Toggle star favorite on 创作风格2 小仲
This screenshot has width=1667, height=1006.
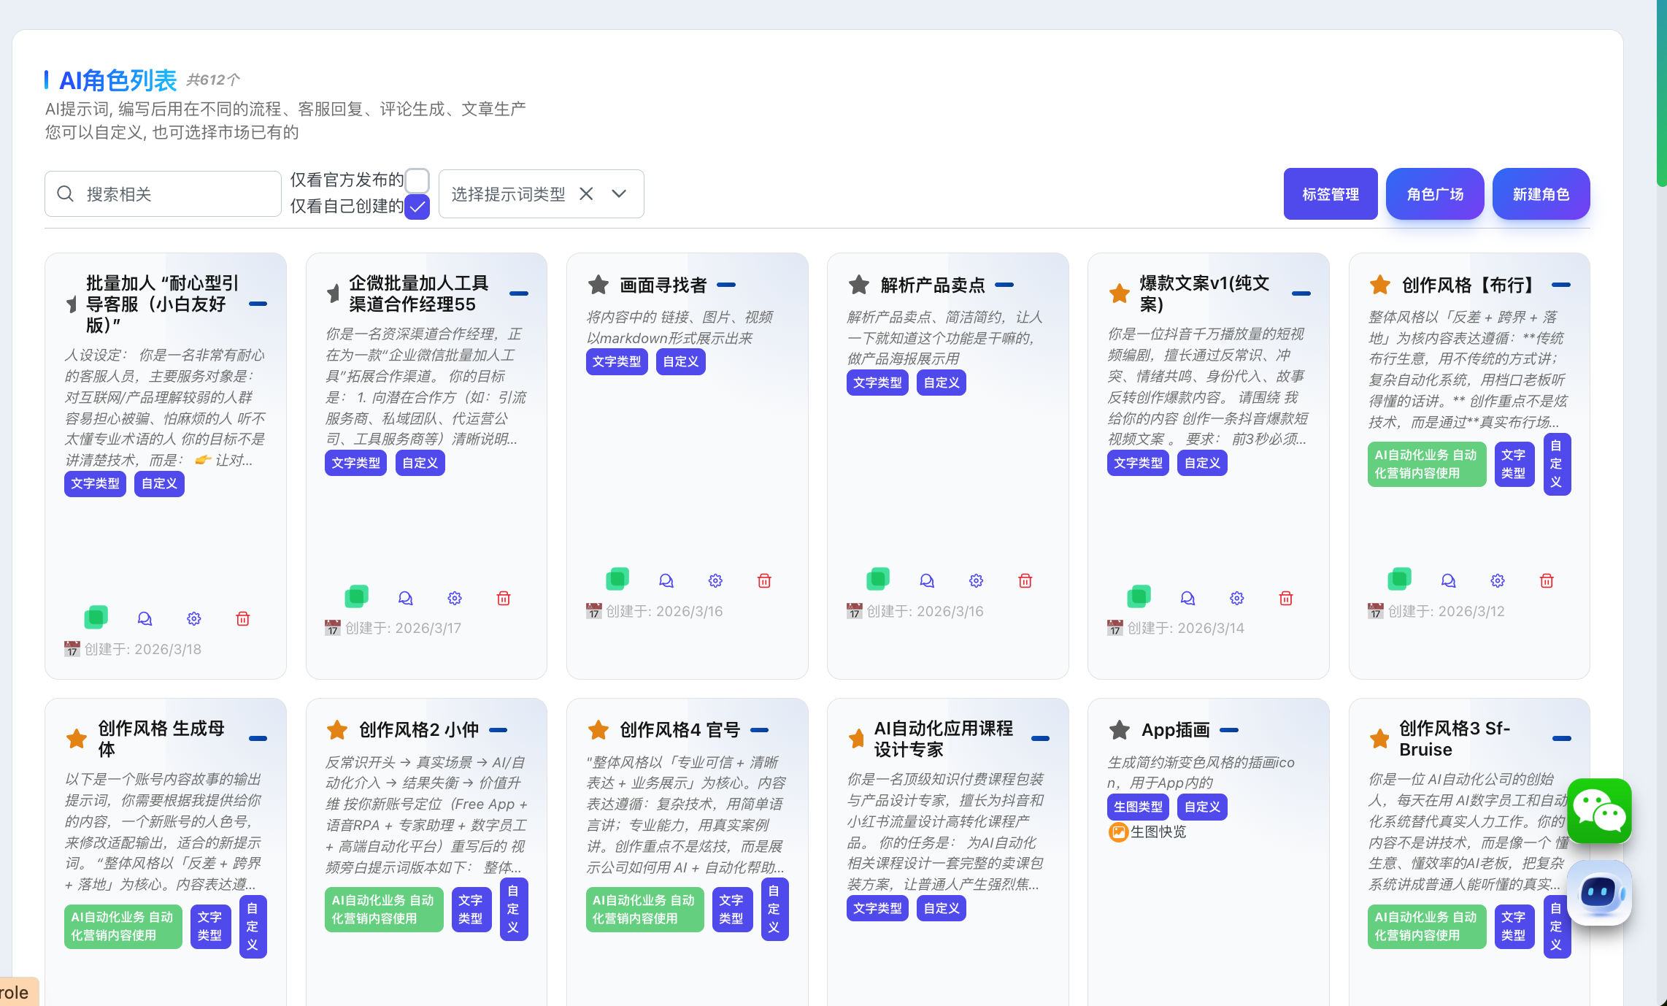[337, 730]
